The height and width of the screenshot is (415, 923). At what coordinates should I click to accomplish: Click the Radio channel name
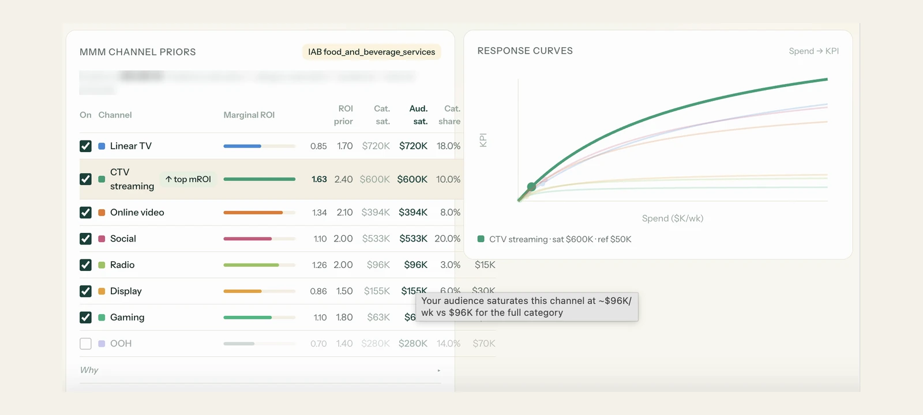point(122,265)
